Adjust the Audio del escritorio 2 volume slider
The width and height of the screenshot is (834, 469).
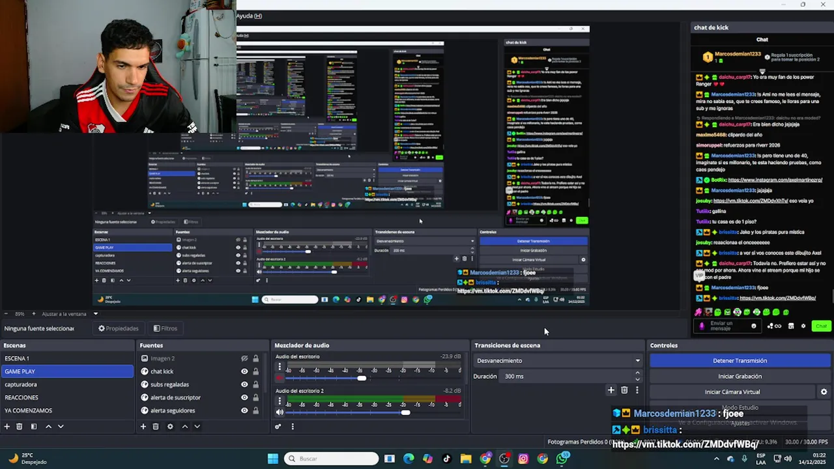click(x=405, y=412)
